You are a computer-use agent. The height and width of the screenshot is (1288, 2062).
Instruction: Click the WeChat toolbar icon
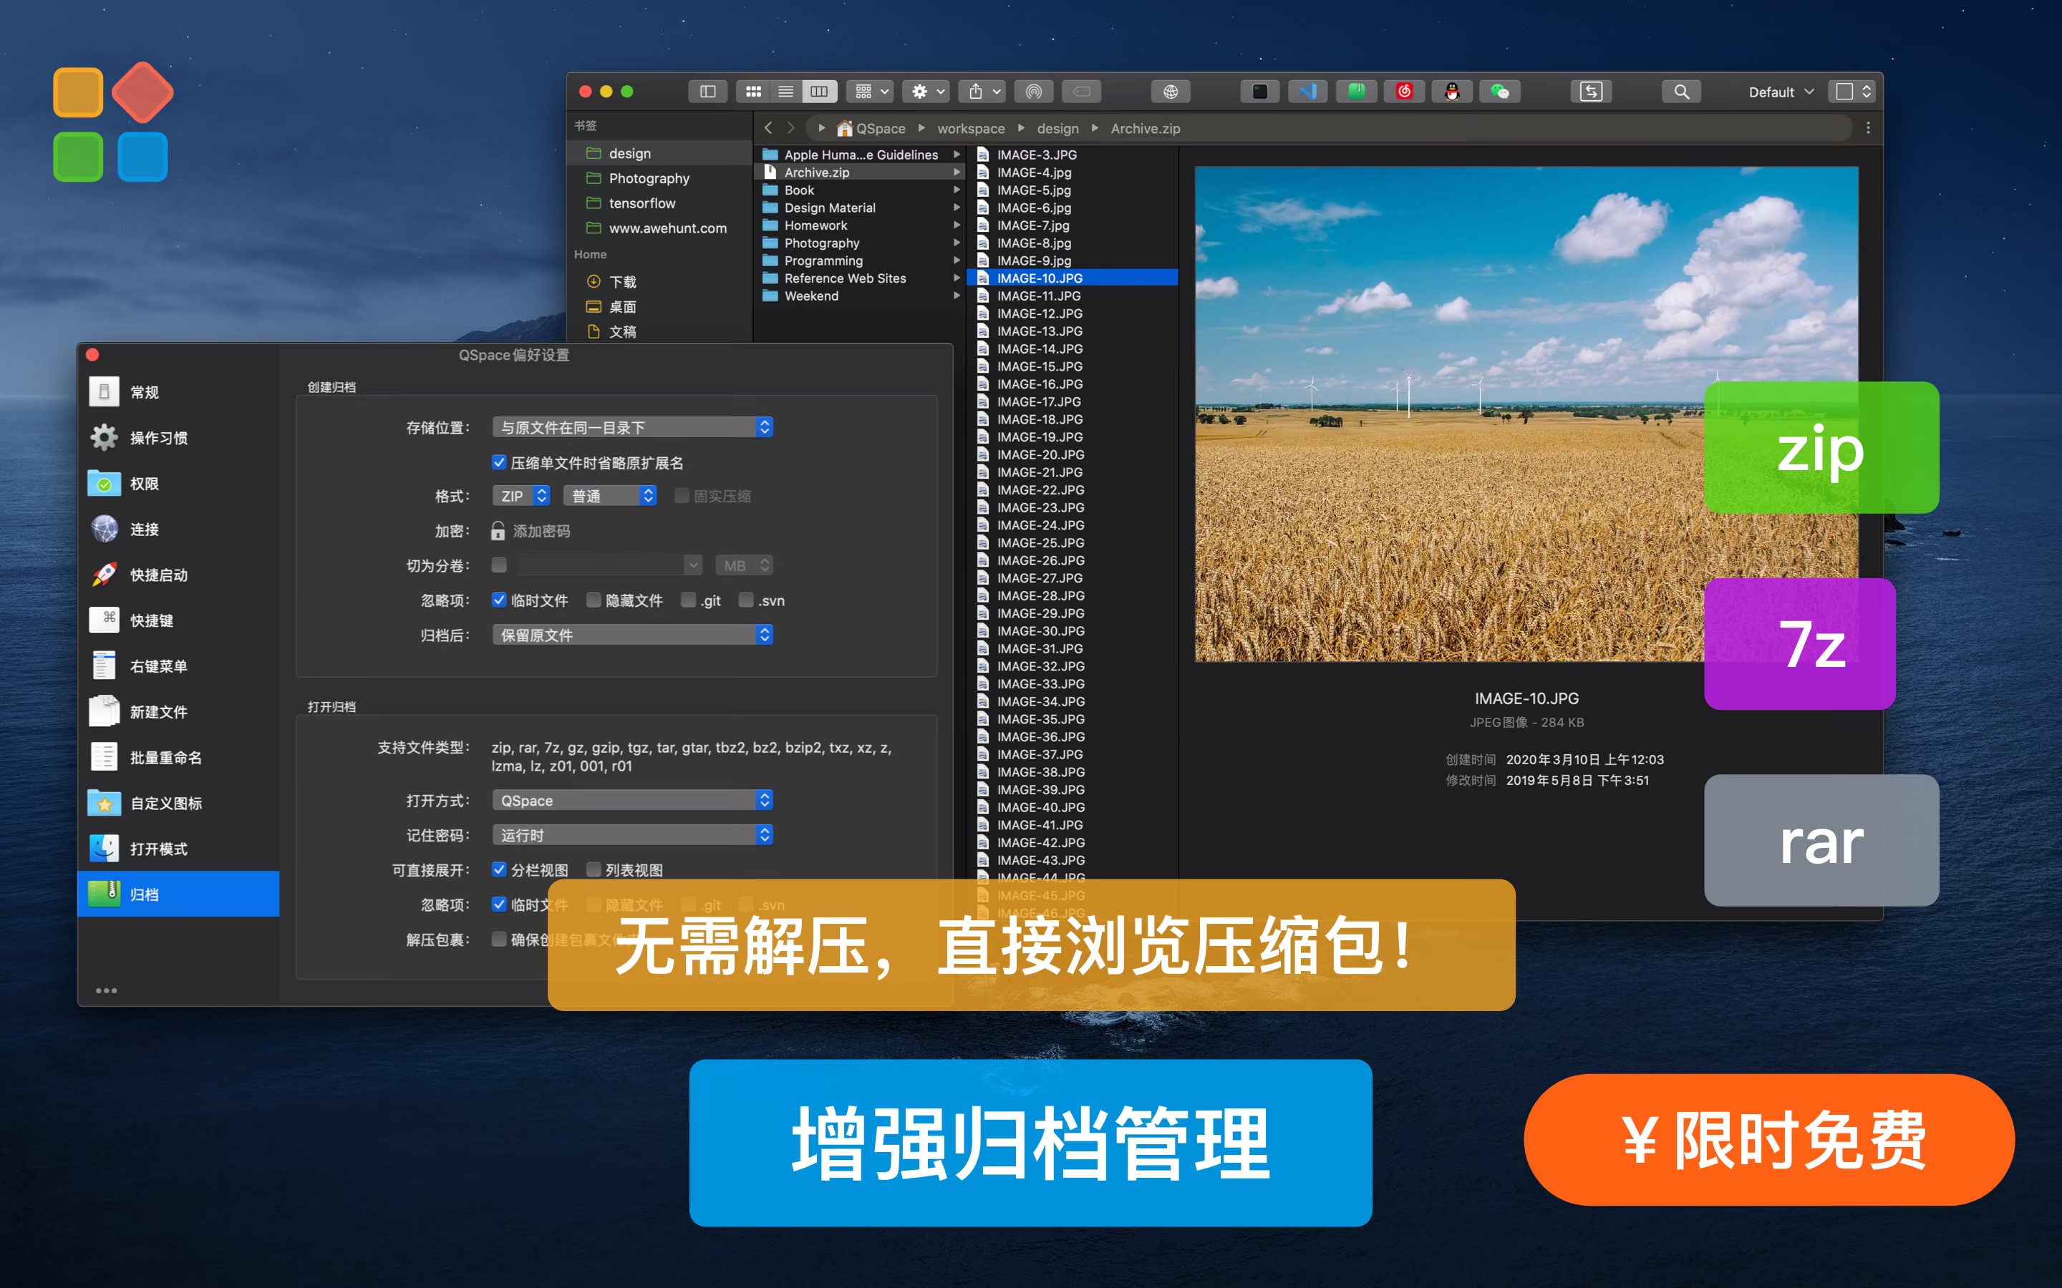pyautogui.click(x=1500, y=91)
